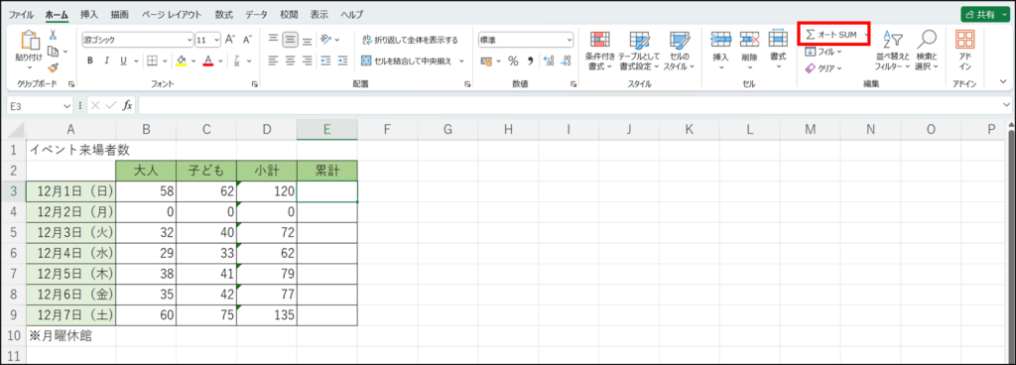This screenshot has width=1016, height=365.
Task: Click the Cut scissors icon
Action: [54, 36]
